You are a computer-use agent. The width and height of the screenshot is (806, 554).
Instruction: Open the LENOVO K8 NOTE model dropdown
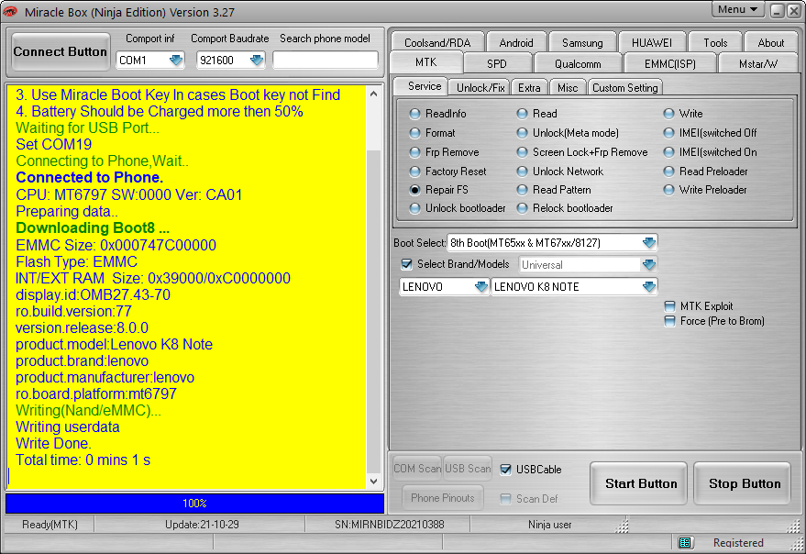[648, 286]
